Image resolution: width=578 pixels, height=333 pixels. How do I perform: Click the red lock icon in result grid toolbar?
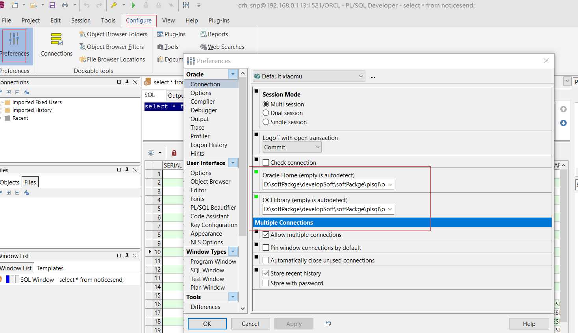click(x=174, y=153)
